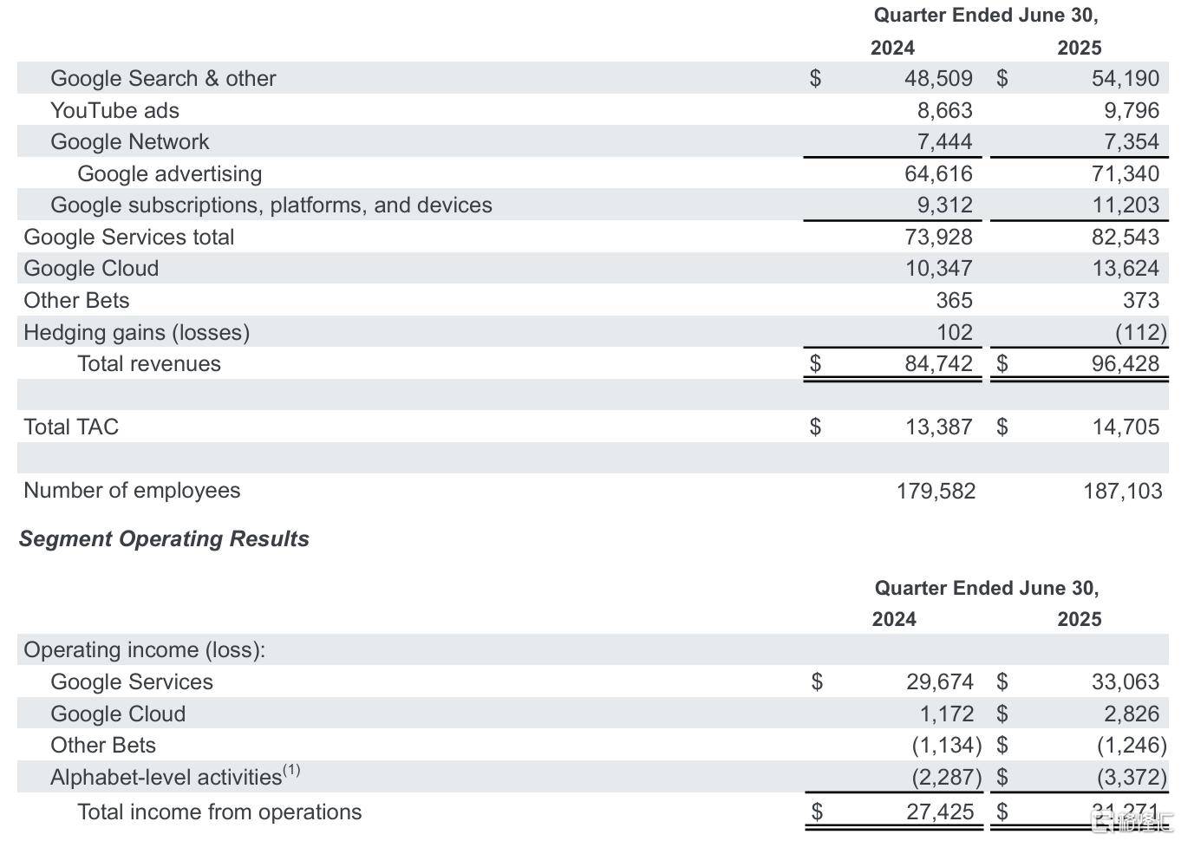This screenshot has height=841, width=1181.
Task: Click the Google Cloud revenue 2025 value 13,624
Action: pos(1126,268)
